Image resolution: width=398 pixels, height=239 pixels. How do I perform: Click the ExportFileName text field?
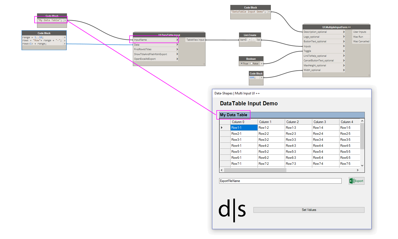tap(280, 181)
